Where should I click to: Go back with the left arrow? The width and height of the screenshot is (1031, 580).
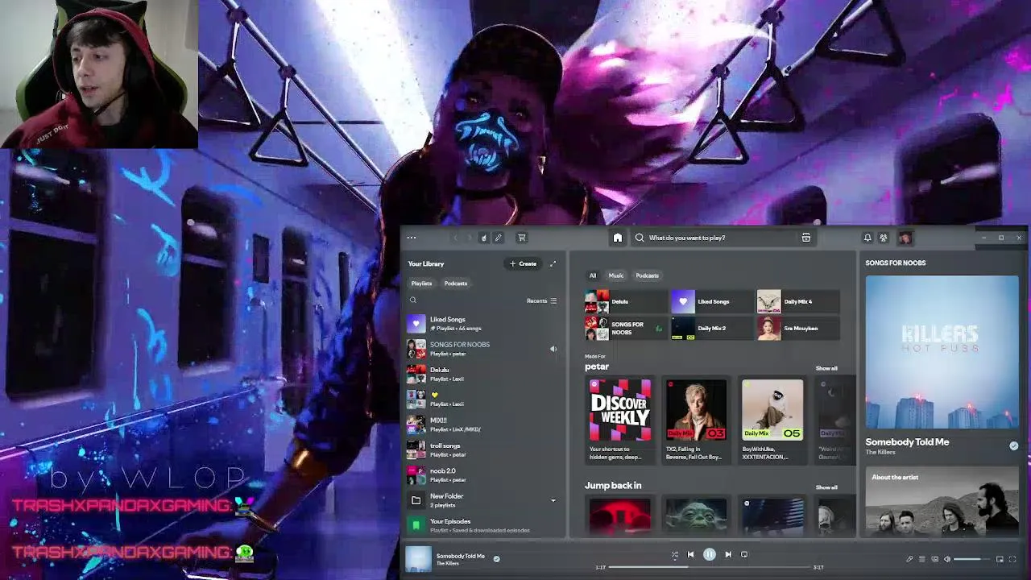click(x=455, y=238)
